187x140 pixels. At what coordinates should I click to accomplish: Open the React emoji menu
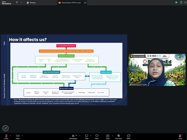pyautogui.click(x=97, y=136)
